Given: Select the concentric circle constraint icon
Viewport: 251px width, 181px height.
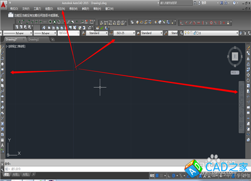Looking at the screenshot, I should [211, 23].
